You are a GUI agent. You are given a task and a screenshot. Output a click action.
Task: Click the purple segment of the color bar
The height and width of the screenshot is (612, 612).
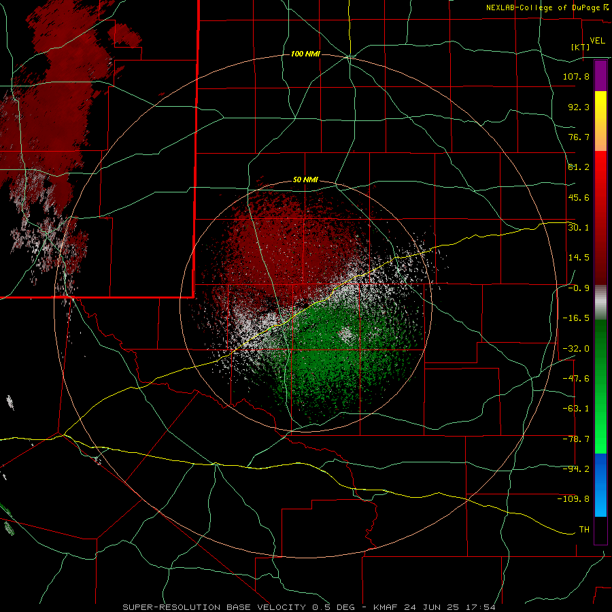pyautogui.click(x=600, y=75)
